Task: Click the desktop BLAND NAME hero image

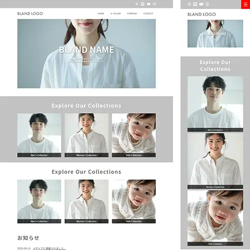Action: click(86, 53)
